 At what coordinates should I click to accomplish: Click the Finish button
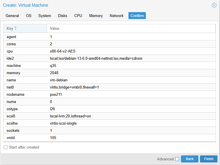click(209, 159)
